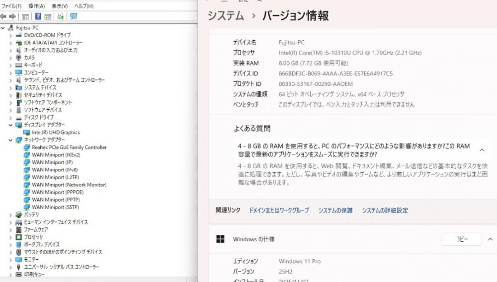The width and height of the screenshot is (497, 282).
Task: Click the printer-shaped toolbar icon
Action: point(61,16)
